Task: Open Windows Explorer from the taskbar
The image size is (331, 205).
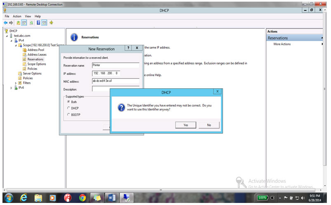Action: (x=38, y=198)
